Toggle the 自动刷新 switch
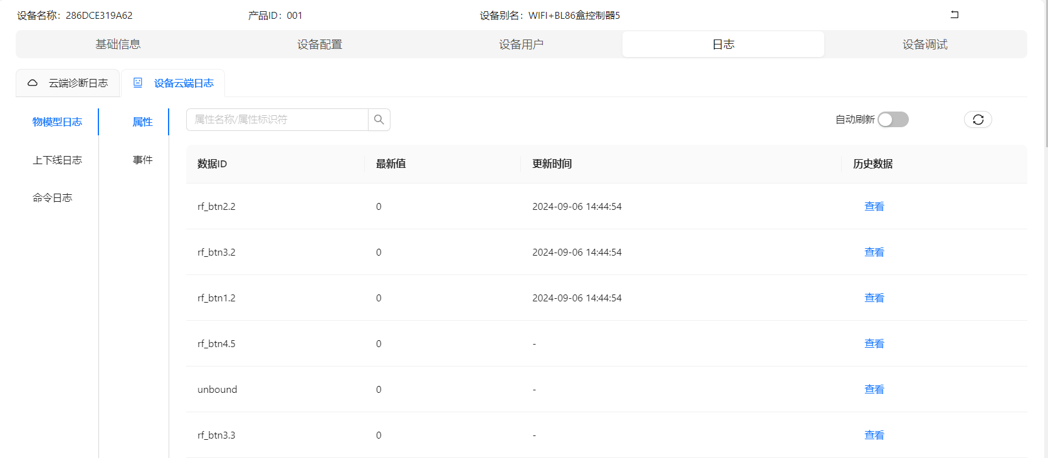 tap(893, 120)
